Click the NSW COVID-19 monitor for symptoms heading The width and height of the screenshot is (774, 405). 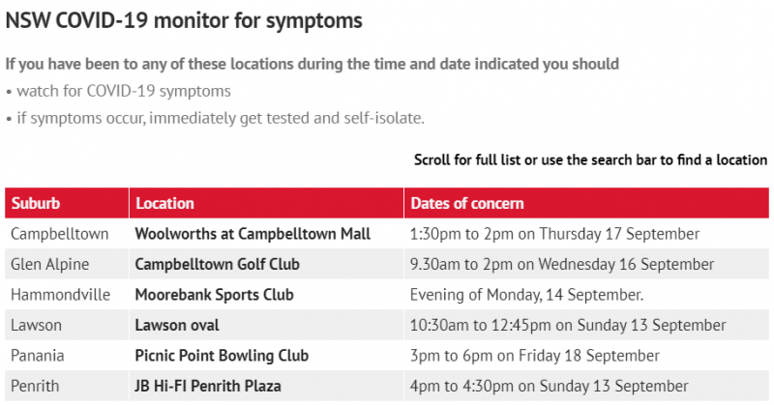[184, 20]
